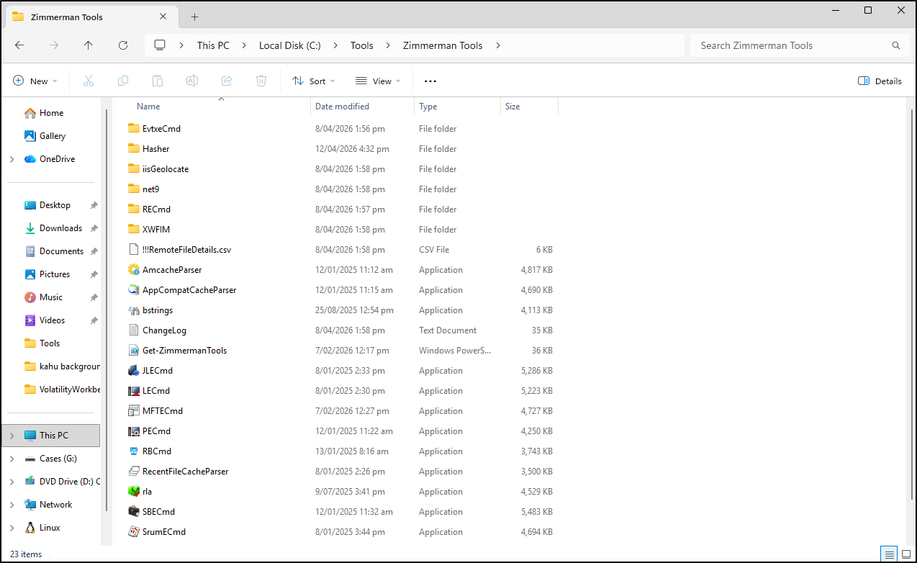Expand the Cases (G:) drive node
Image resolution: width=917 pixels, height=563 pixels.
pos(12,459)
